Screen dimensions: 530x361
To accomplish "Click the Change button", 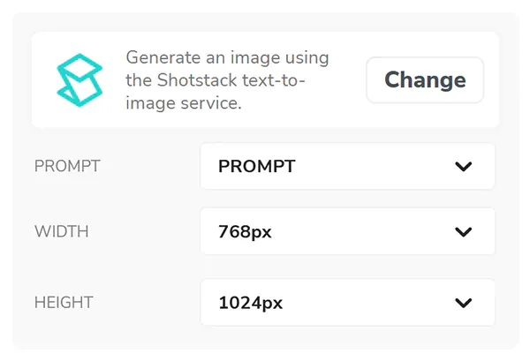I will coord(425,80).
